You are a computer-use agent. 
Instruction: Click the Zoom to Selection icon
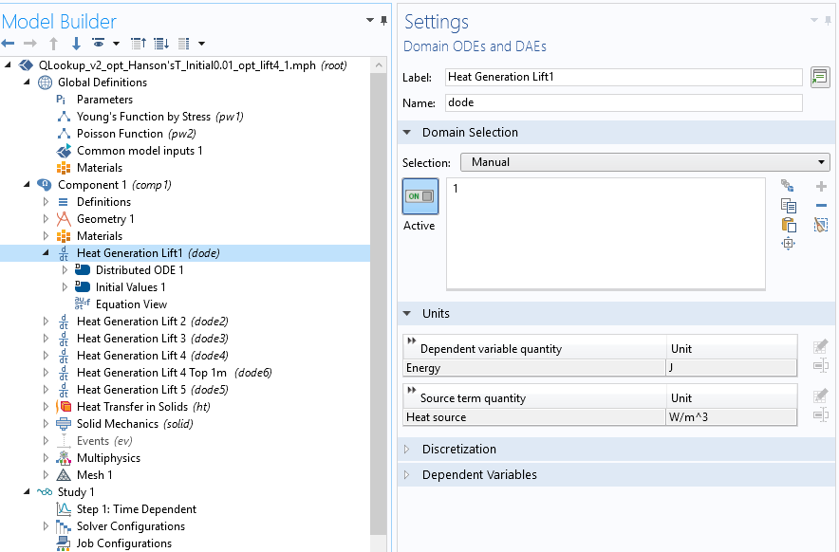(788, 244)
